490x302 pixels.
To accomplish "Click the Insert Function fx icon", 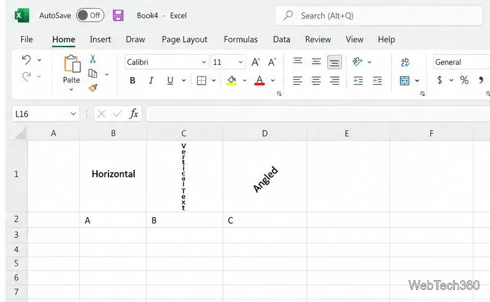I will pos(134,113).
